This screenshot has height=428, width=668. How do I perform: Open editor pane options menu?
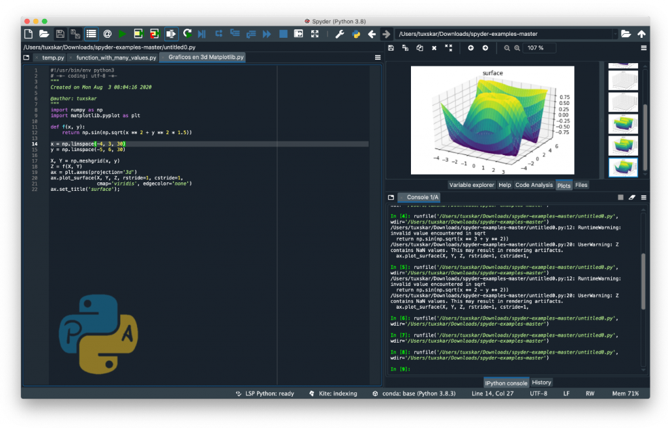(378, 57)
